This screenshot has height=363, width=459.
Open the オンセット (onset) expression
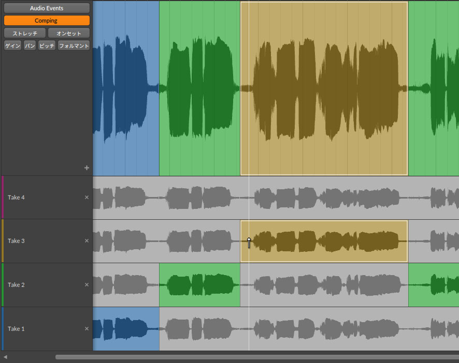coord(69,33)
